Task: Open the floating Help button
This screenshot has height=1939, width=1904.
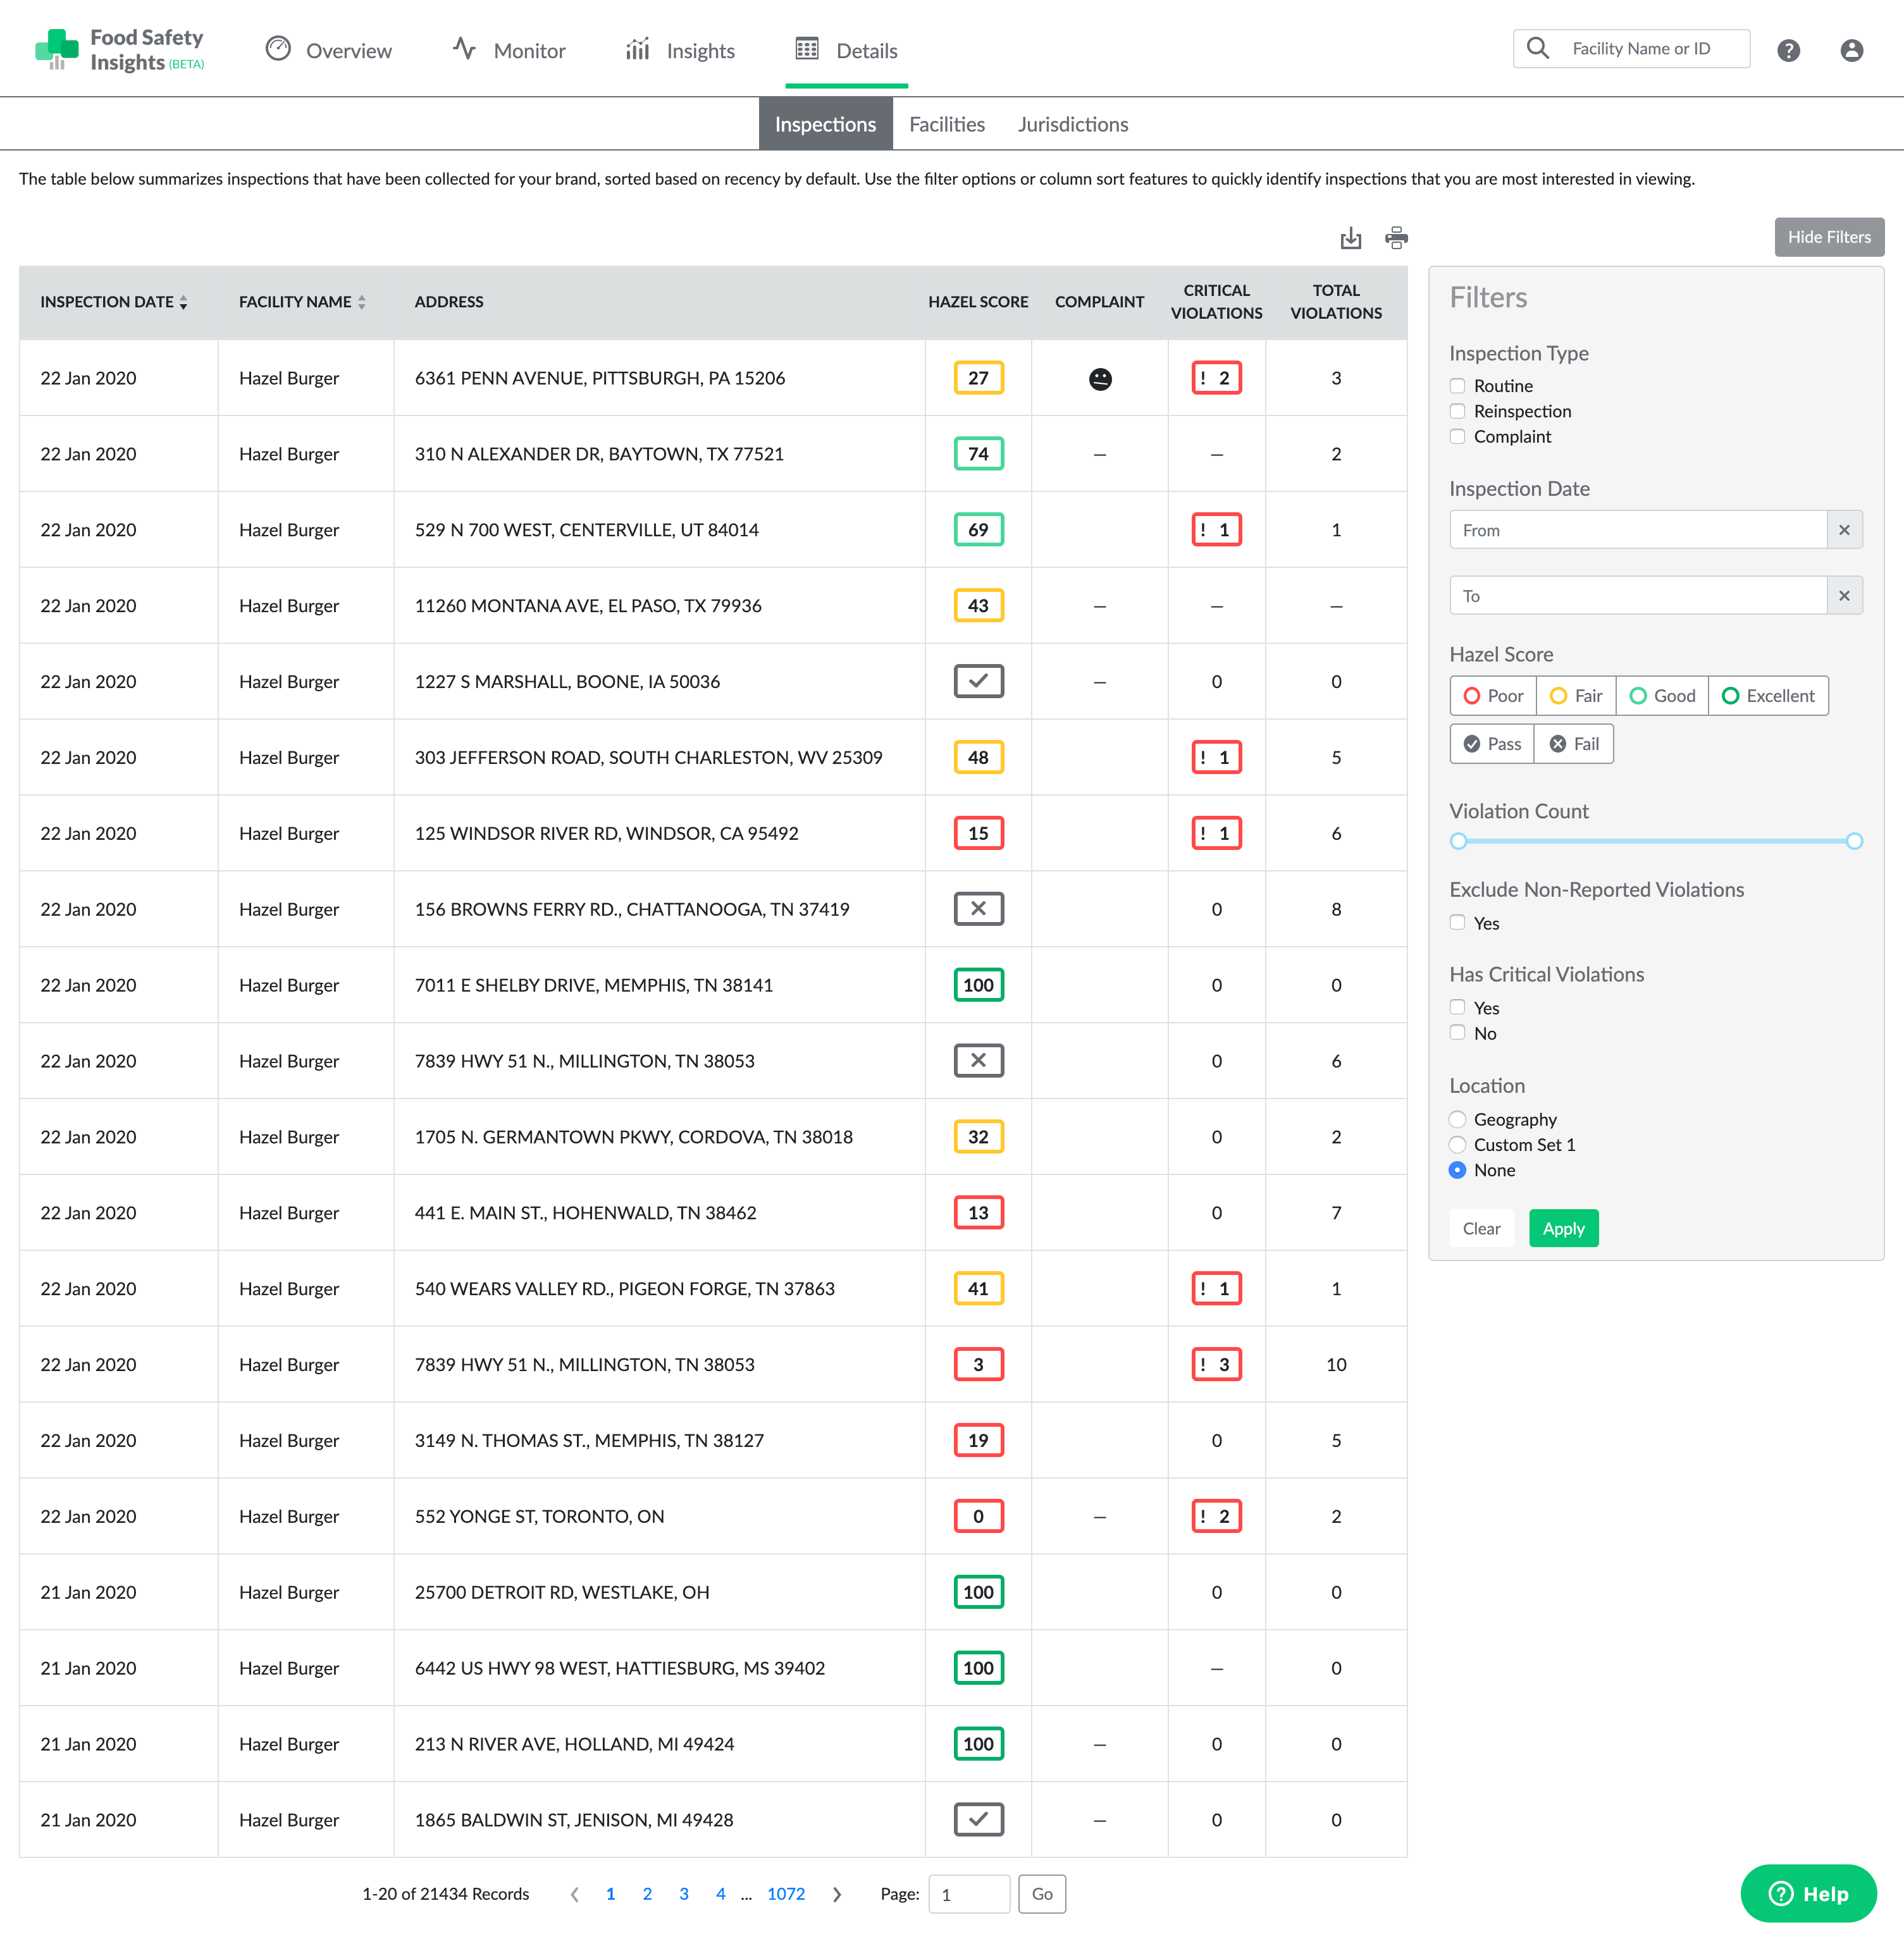Action: coord(1808,1893)
